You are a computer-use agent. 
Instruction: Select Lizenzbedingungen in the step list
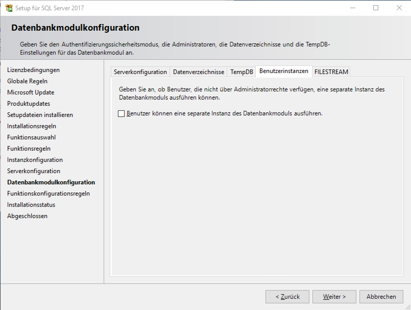pyautogui.click(x=33, y=70)
